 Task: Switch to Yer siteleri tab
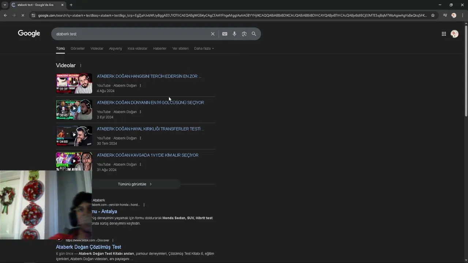pyautogui.click(x=180, y=48)
